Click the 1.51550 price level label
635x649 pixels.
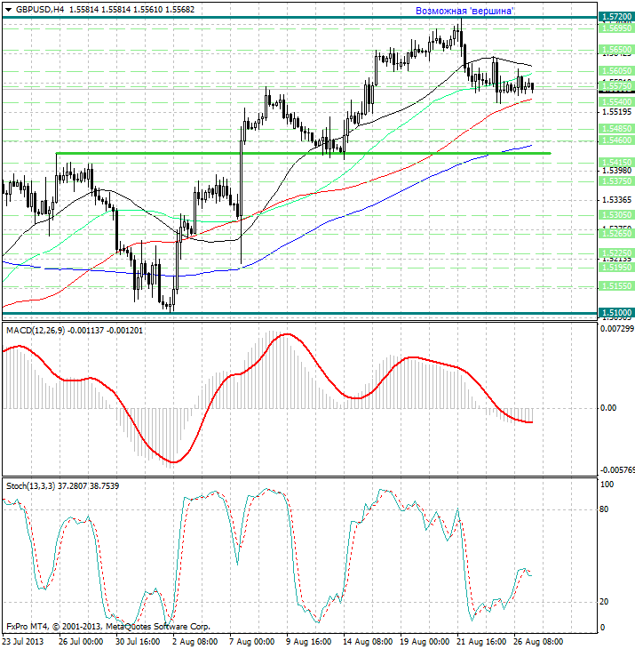click(616, 286)
